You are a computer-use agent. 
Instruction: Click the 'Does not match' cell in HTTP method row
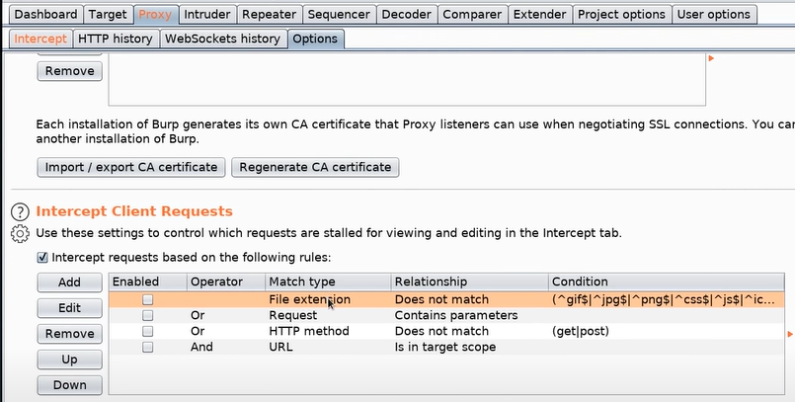469,331
